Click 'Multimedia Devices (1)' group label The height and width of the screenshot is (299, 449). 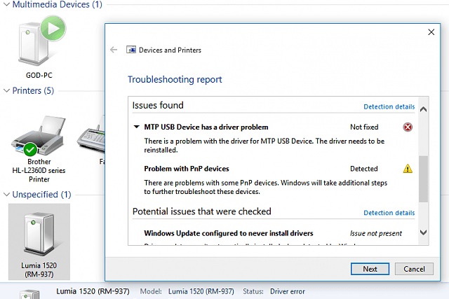click(x=58, y=5)
